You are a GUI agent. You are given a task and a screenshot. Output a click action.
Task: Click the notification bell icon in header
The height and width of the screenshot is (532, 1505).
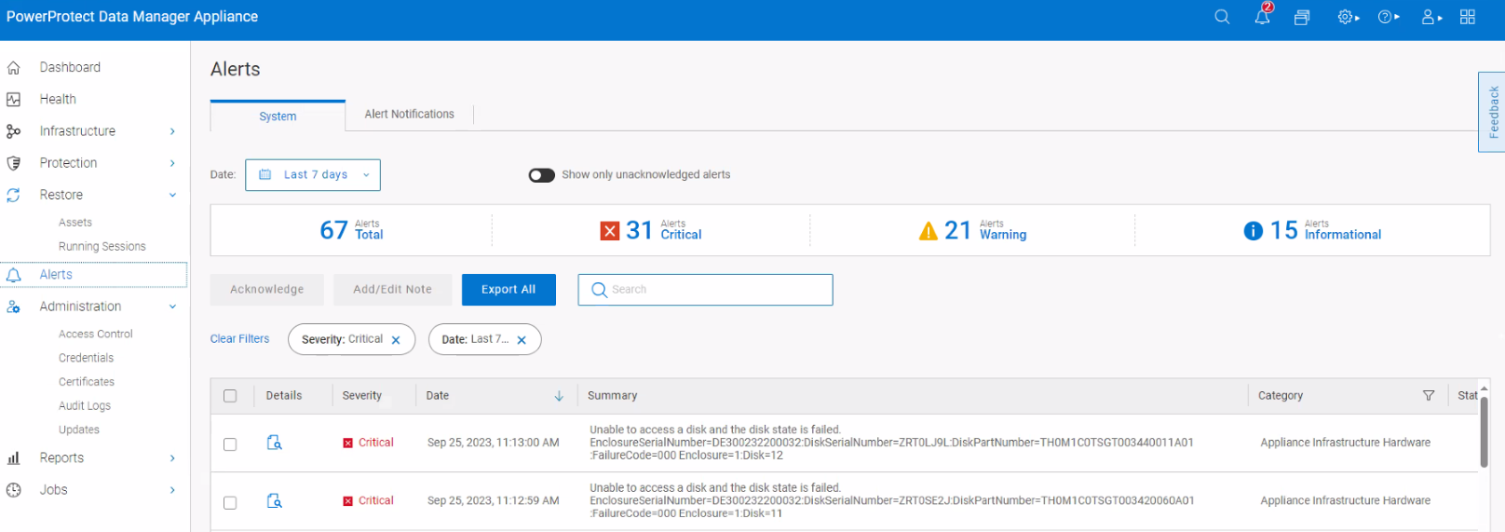point(1262,18)
